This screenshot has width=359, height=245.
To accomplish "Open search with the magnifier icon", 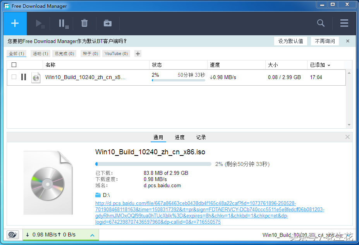I will click(x=321, y=23).
